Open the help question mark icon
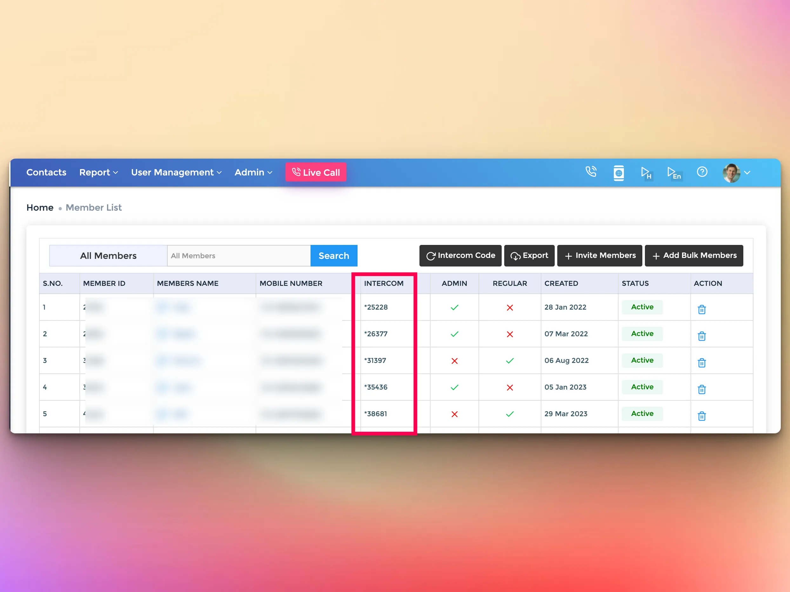 click(x=702, y=172)
